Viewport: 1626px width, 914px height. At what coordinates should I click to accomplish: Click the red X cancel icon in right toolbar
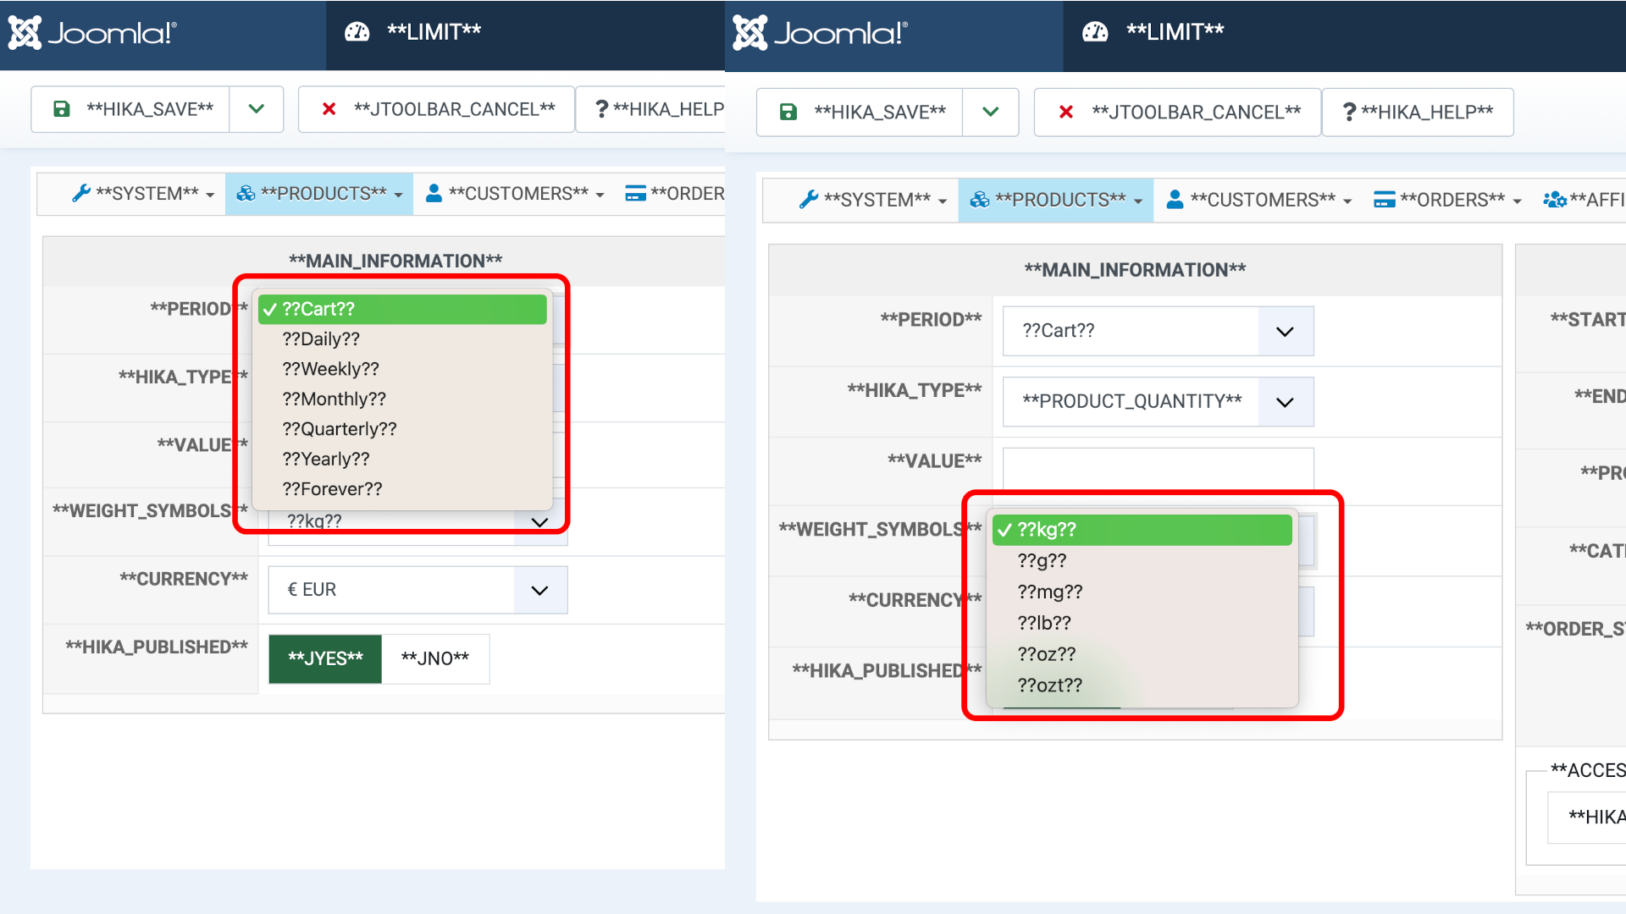click(1066, 112)
